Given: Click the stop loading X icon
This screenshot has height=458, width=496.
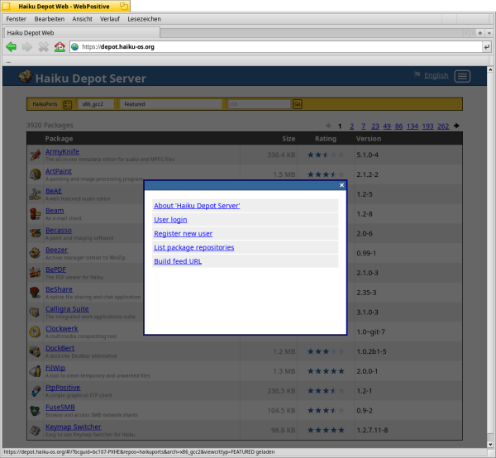Looking at the screenshot, I should click(x=43, y=47).
